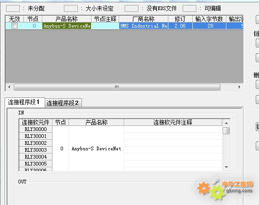
Task: Click the 可编辑 legend color box
Action: coord(190,8)
